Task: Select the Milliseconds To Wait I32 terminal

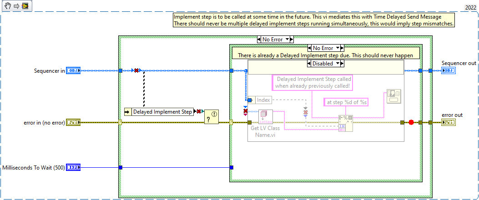Action: pos(73,167)
